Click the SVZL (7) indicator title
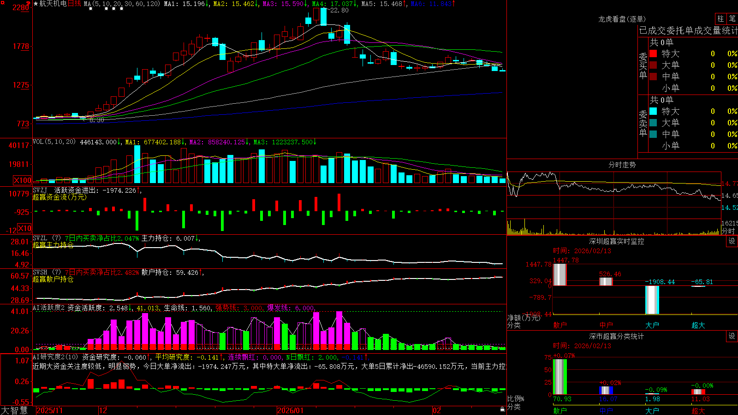This screenshot has height=415, width=738. [x=47, y=238]
